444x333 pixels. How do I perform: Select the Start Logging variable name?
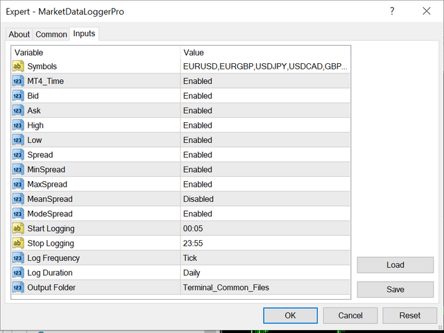(x=51, y=228)
